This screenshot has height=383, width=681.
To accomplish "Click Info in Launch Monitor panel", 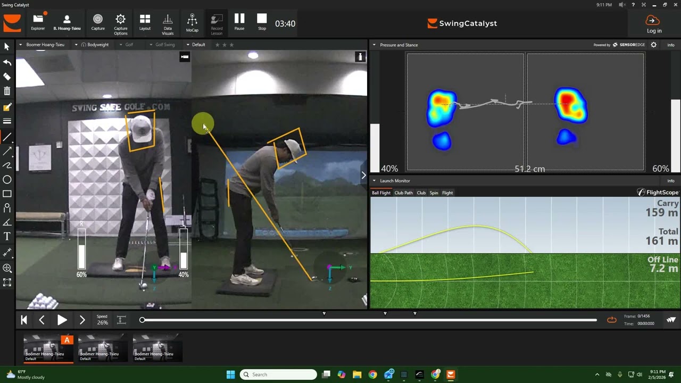I will click(x=671, y=181).
